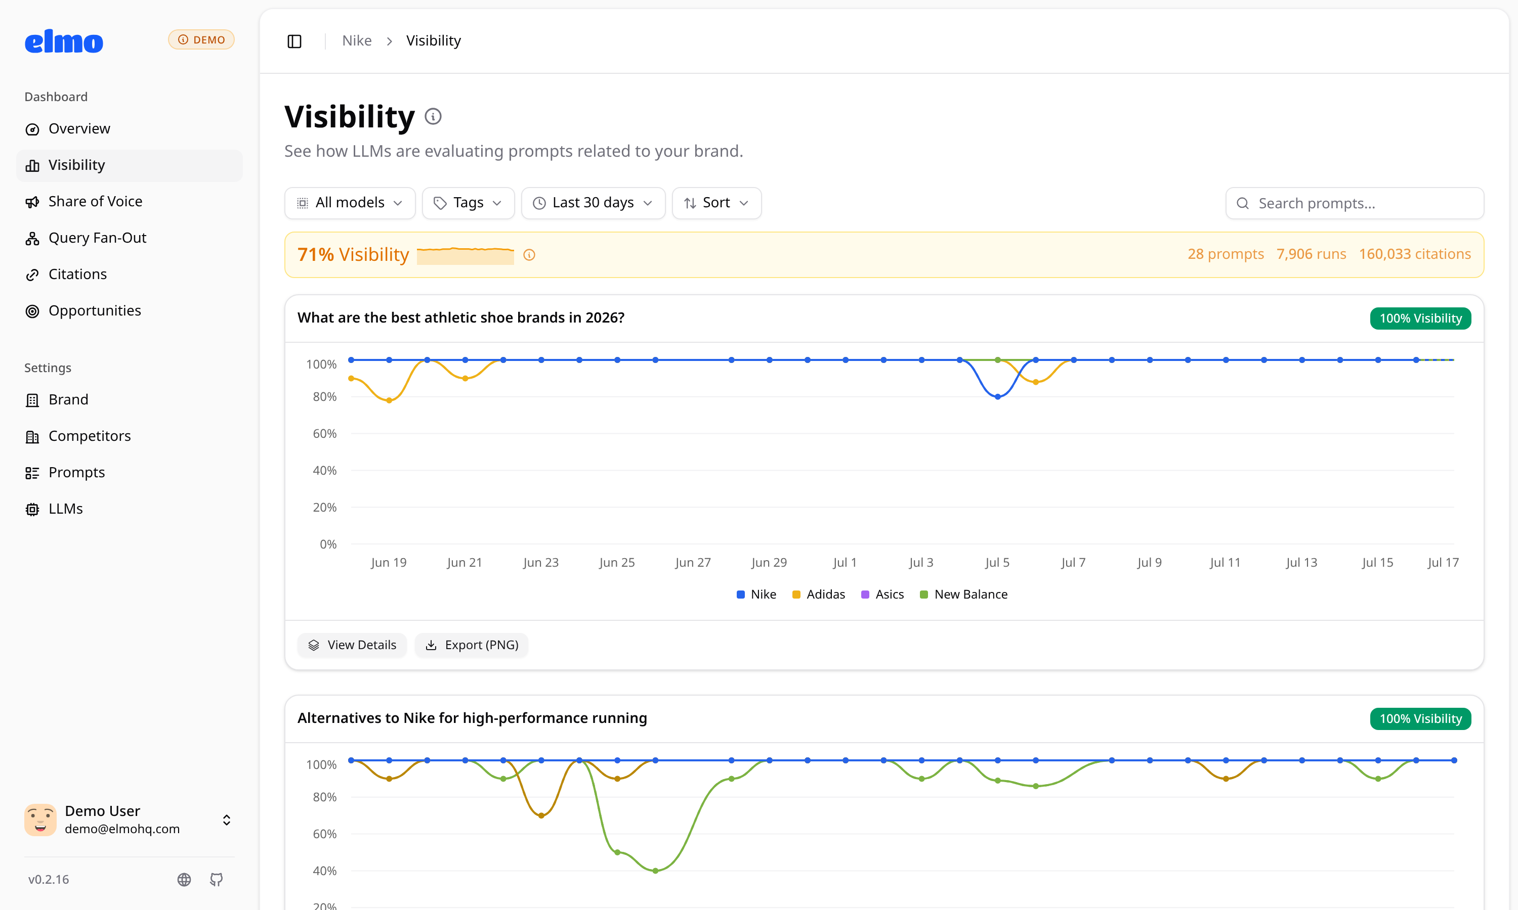
Task: Toggle New Balance legend entry
Action: tap(963, 594)
